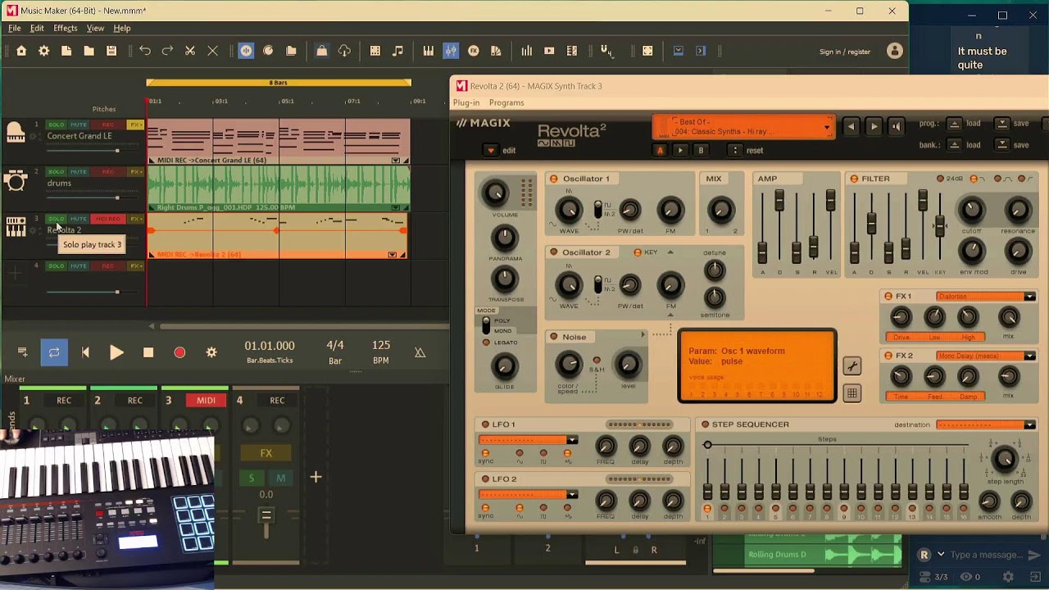Open Revolta grid matrix button
Image resolution: width=1049 pixels, height=590 pixels.
click(851, 393)
